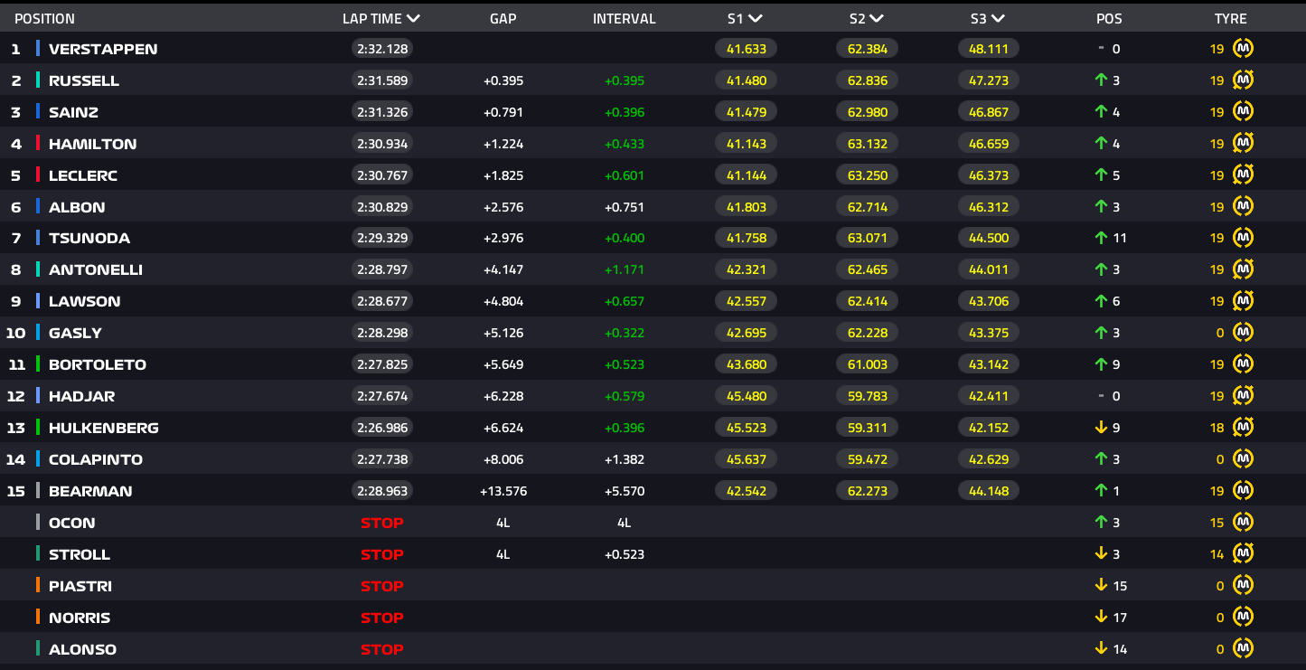Viewport: 1306px width, 670px height.
Task: Click the POS column header
Action: (1109, 18)
